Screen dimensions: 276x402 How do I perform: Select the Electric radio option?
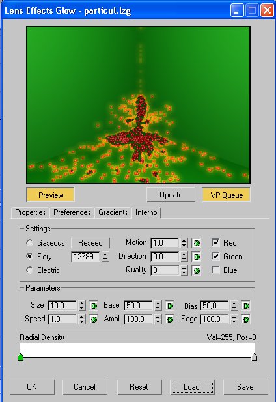[x=30, y=270]
